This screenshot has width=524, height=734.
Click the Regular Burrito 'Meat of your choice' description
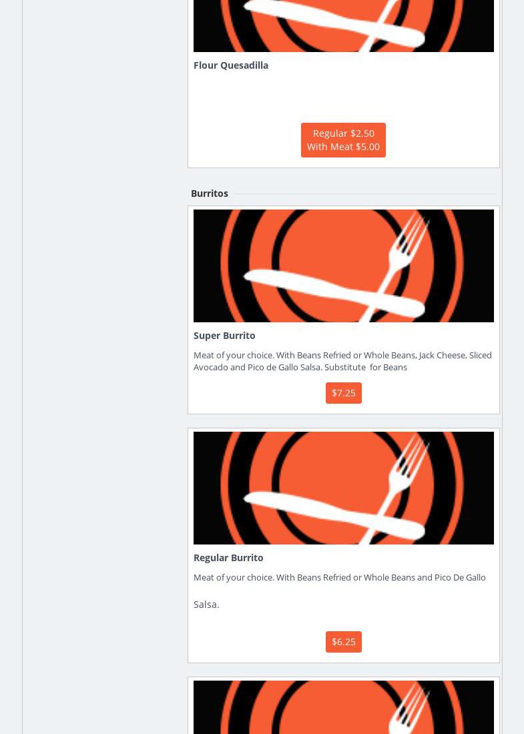coord(339,578)
